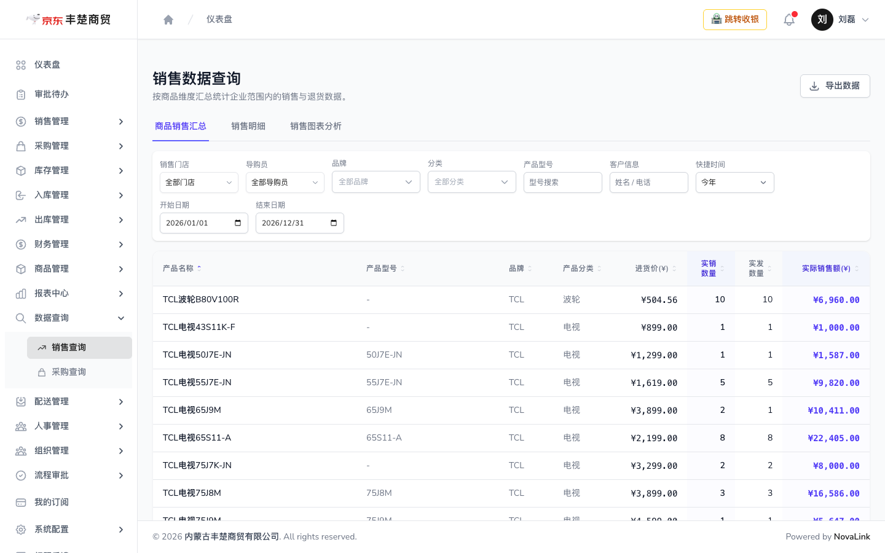Open 采购查询 in the sidebar

80,372
